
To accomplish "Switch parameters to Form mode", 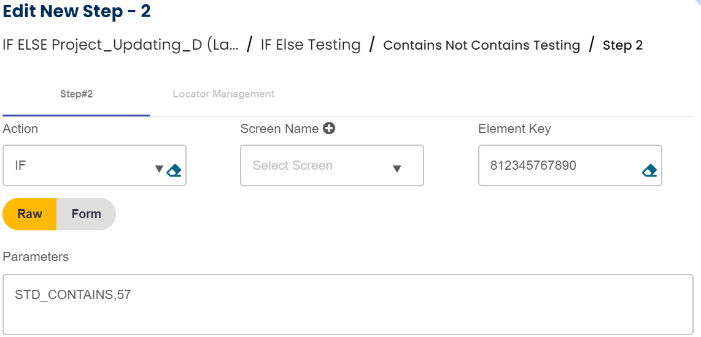I will coord(86,214).
